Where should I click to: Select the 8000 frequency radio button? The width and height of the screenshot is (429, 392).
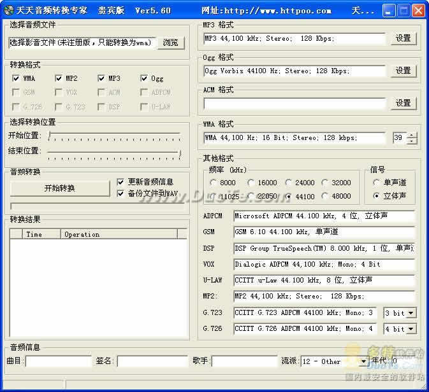[x=213, y=182]
